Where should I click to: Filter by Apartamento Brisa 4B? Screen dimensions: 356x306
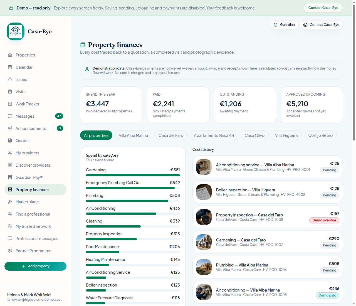click(214, 135)
